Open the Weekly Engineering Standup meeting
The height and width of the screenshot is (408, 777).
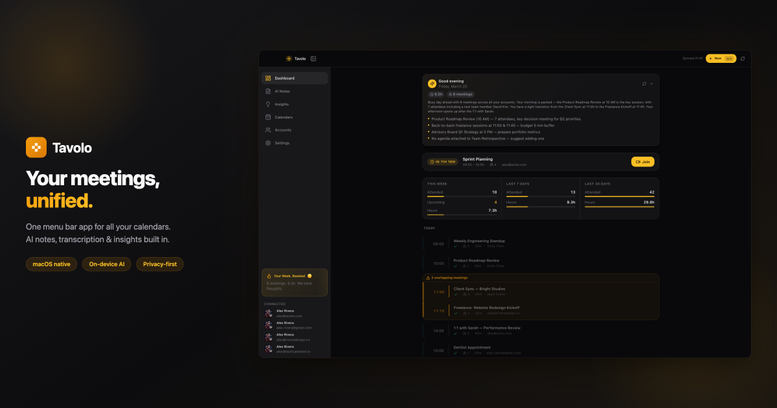tap(479, 241)
